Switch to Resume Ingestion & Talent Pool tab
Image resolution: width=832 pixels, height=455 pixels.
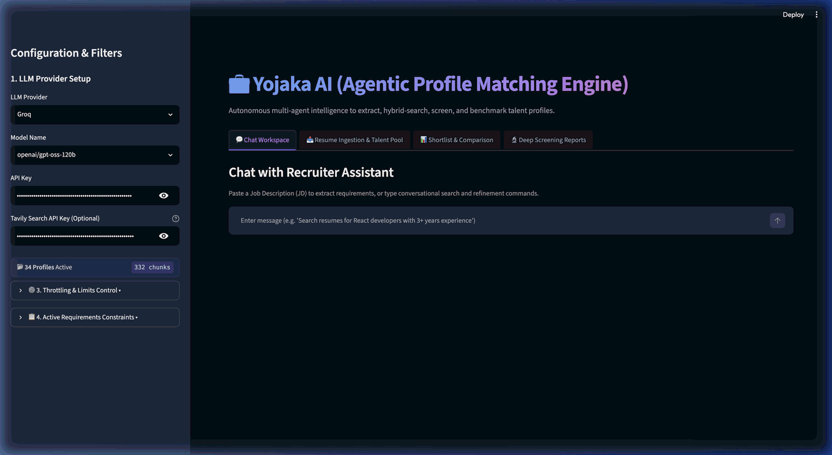[355, 140]
